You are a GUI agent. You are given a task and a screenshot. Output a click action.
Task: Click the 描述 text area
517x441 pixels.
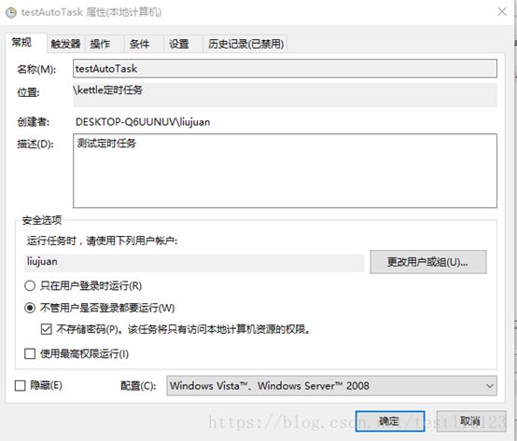pos(285,171)
